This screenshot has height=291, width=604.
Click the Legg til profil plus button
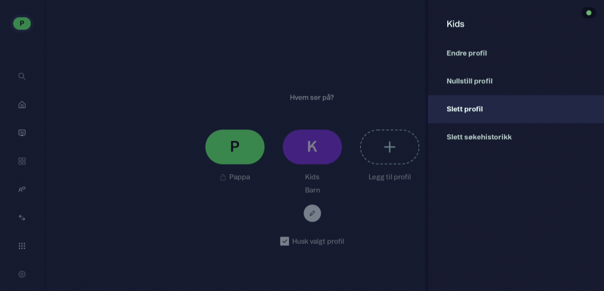coord(389,147)
